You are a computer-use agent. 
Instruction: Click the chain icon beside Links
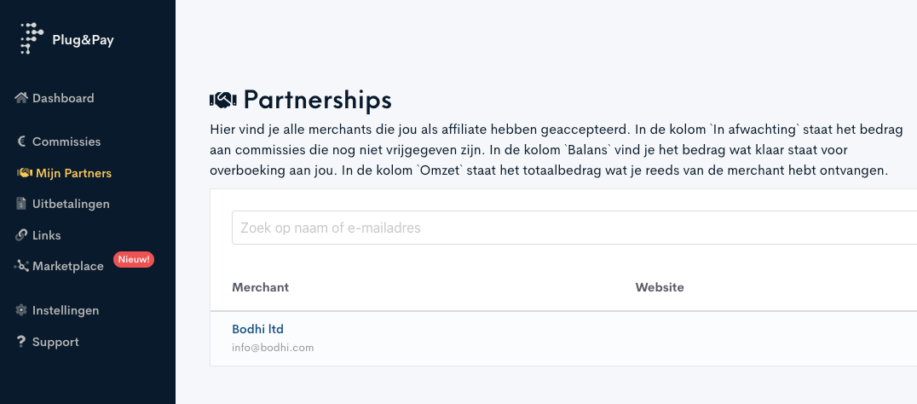[22, 235]
